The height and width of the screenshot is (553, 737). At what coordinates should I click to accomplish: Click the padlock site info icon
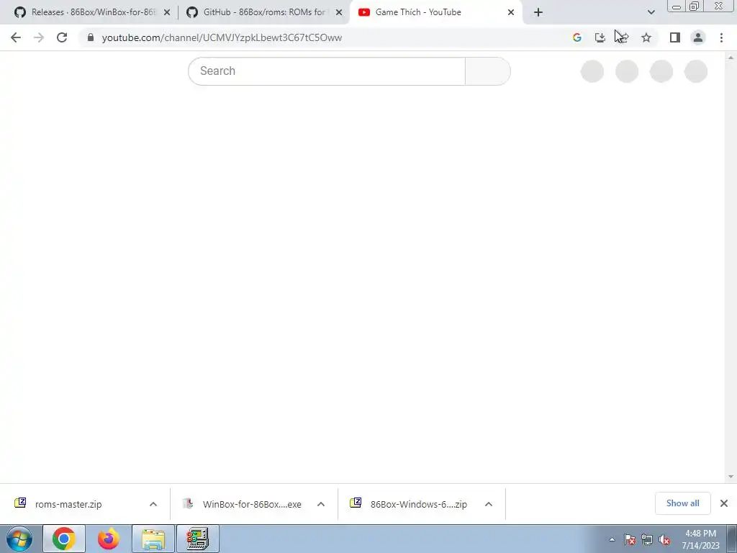[91, 37]
